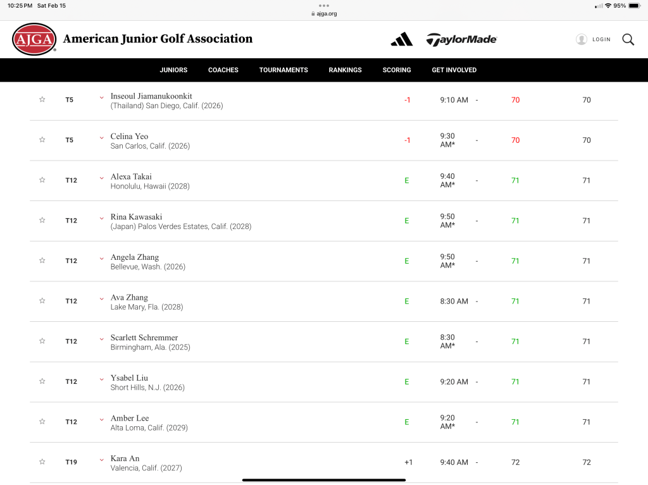The width and height of the screenshot is (648, 485).
Task: Toggle the favorite star for Celina Yeo
Action: tap(42, 140)
